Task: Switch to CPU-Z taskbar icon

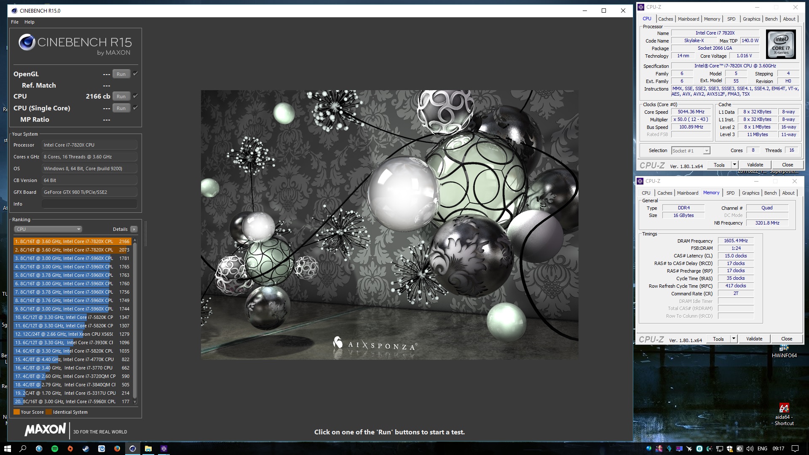Action: (164, 449)
